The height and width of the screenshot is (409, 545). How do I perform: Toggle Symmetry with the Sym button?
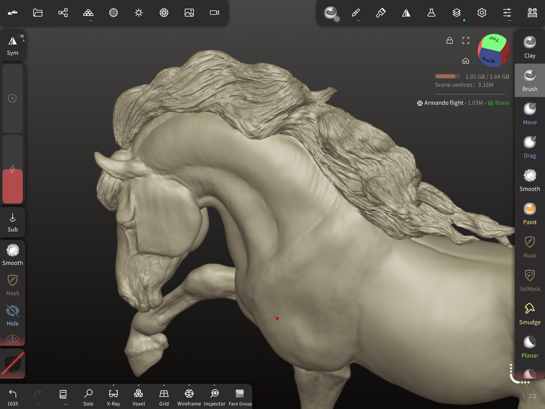[12, 46]
